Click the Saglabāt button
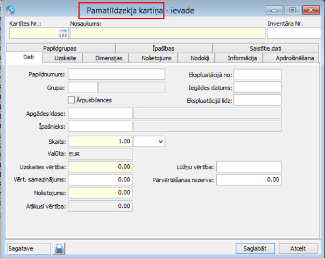325x258 pixels. pyautogui.click(x=255, y=248)
